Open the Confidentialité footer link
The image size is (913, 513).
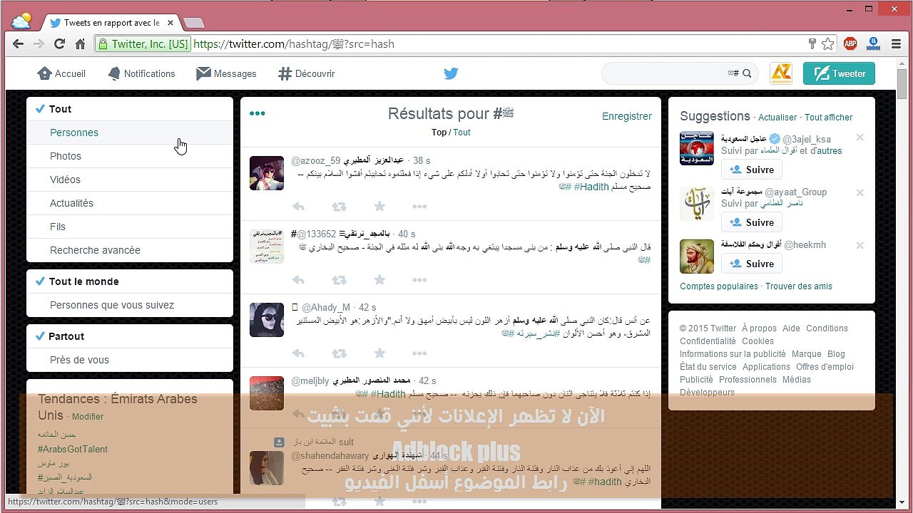tap(708, 341)
